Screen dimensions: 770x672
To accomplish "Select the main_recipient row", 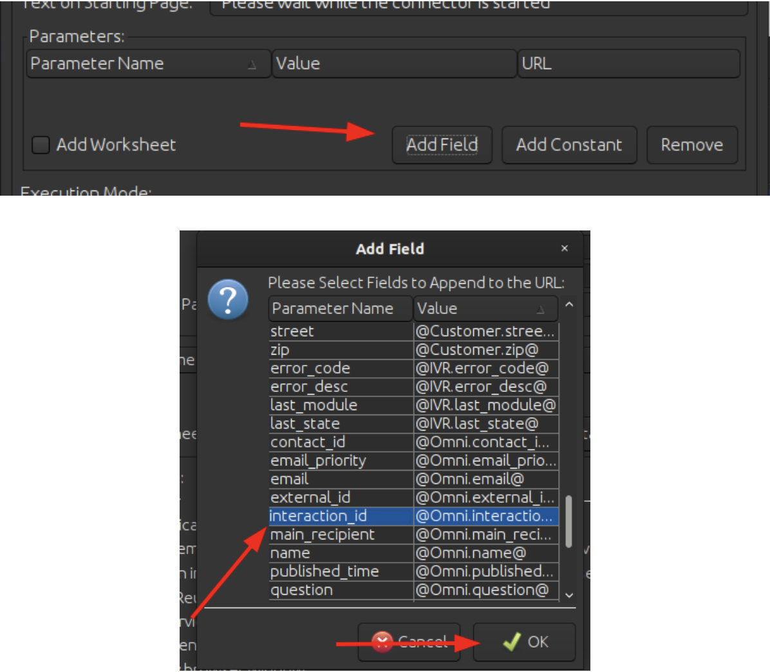I will coord(413,534).
